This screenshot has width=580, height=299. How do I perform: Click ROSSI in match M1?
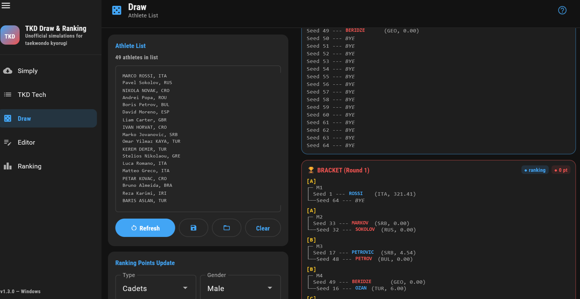[x=356, y=194]
